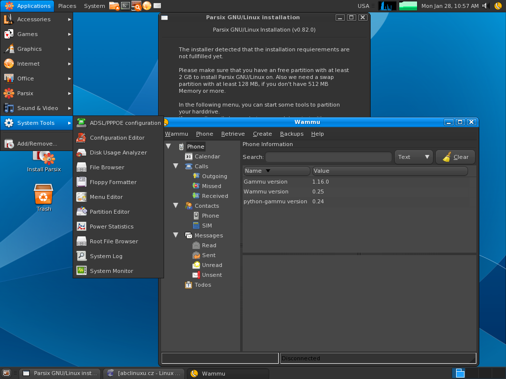Screen dimensions: 506x379
Task: Open the Trash desktop icon
Action: [43, 197]
